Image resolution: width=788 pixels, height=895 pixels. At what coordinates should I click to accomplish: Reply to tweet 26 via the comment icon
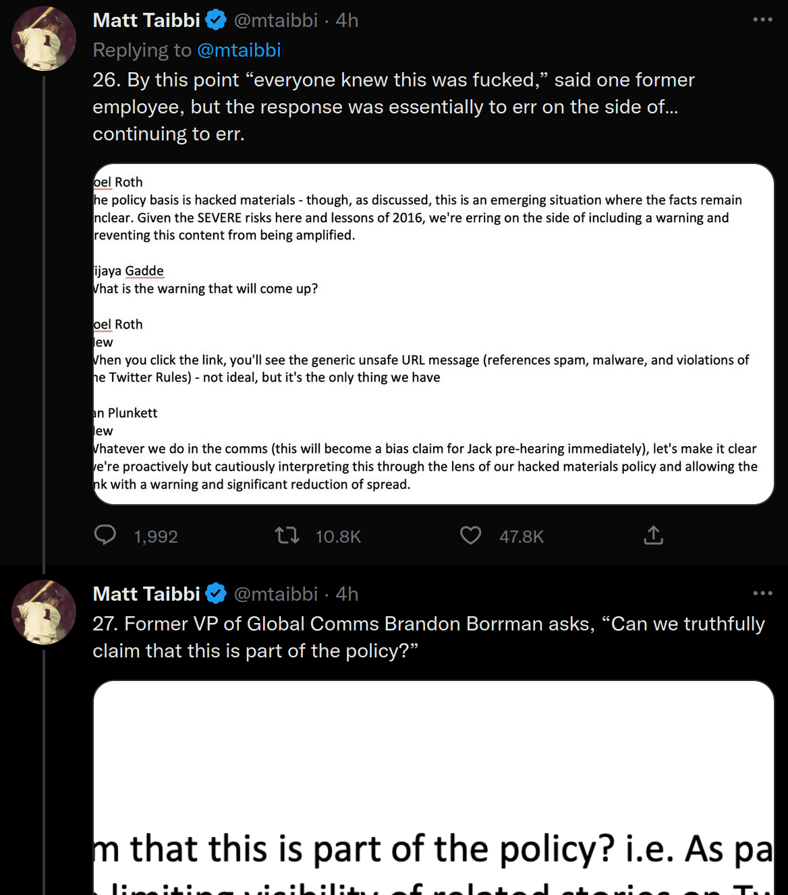coord(105,535)
